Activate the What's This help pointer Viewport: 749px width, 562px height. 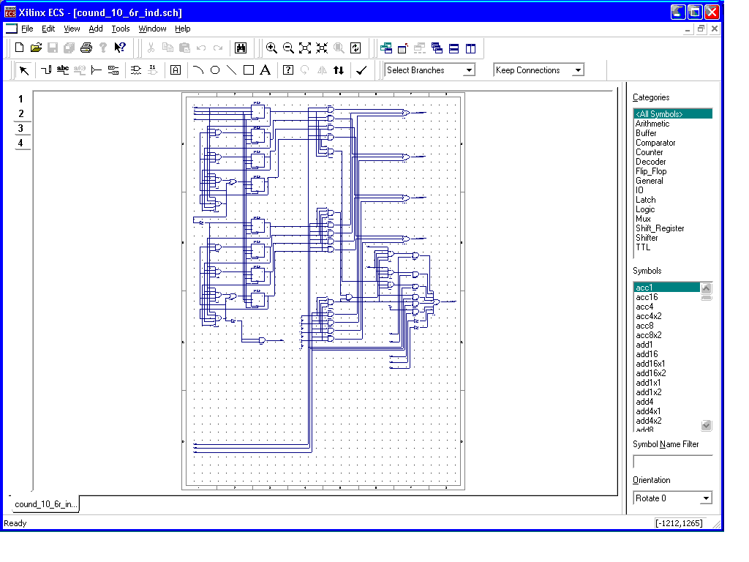120,48
